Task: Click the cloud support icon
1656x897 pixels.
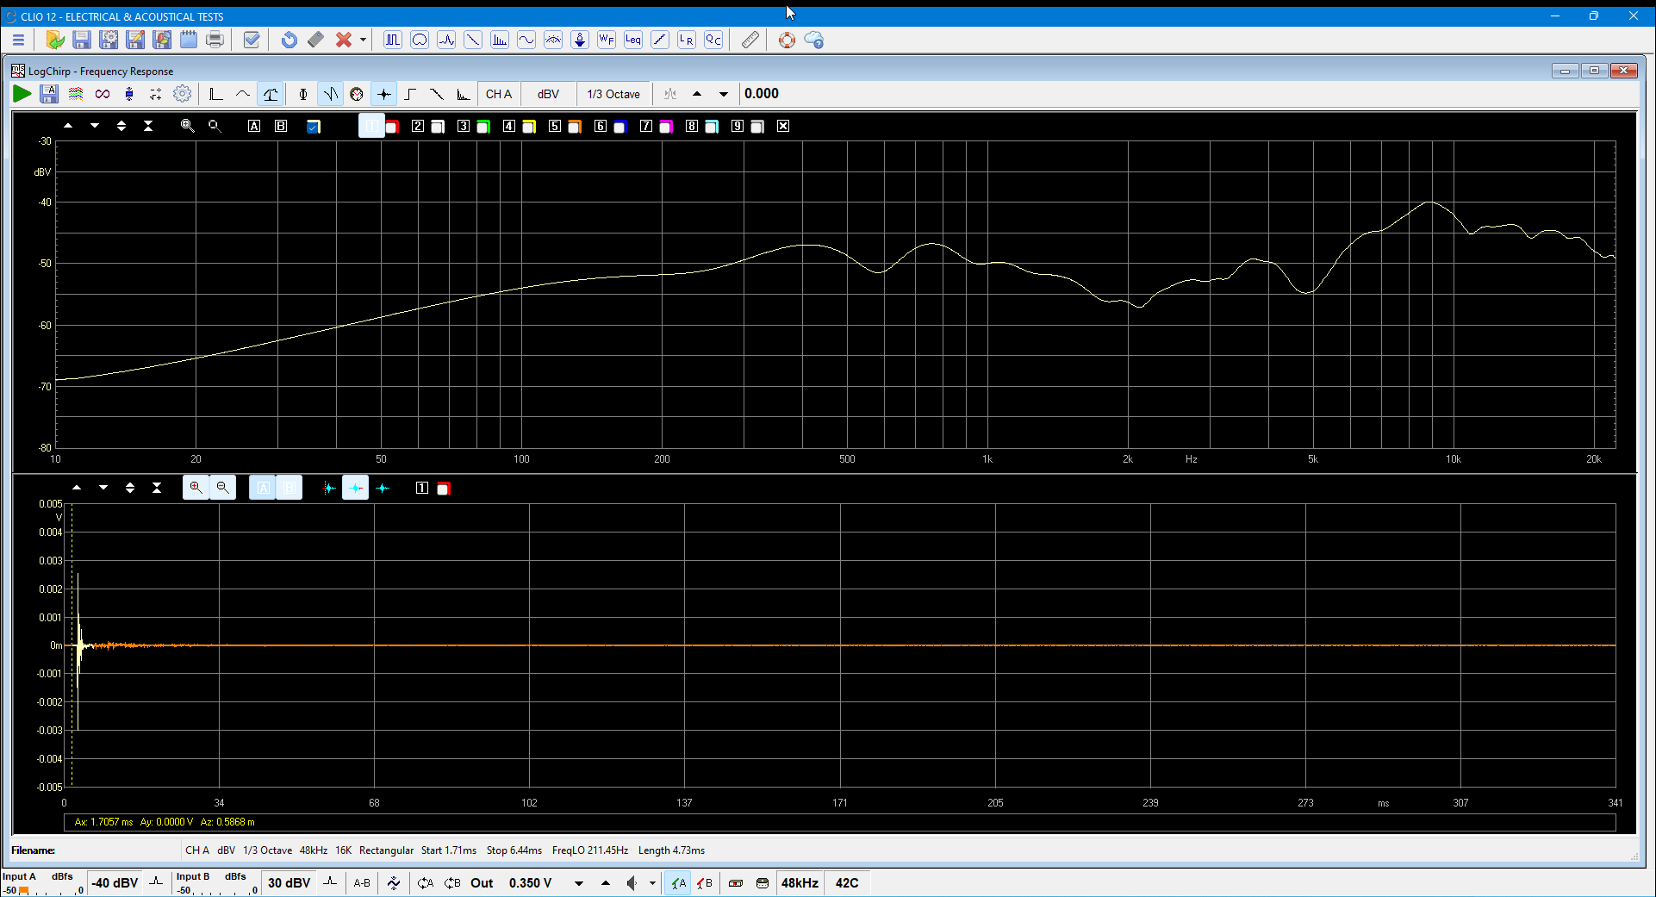Action: [814, 40]
